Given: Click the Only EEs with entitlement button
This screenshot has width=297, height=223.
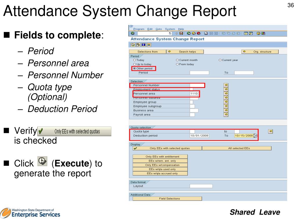Looking at the screenshot, I should coord(160,157).
